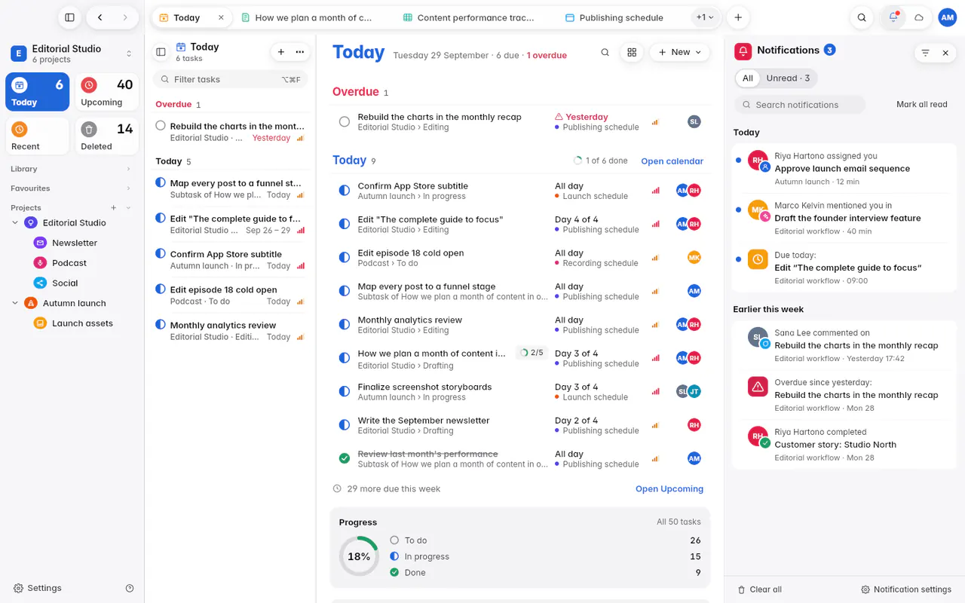Select the Unread notifications filter
This screenshot has height=603, width=965.
788,78
